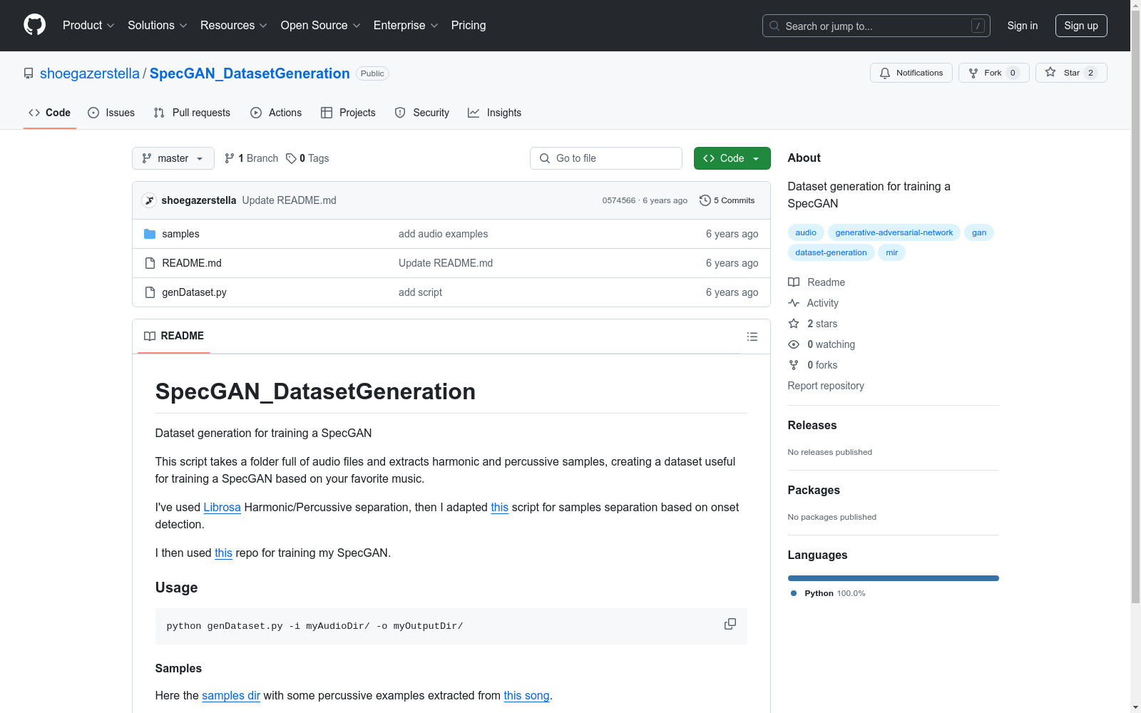The image size is (1141, 713).
Task: Click the README outline list icon
Action: click(752, 337)
